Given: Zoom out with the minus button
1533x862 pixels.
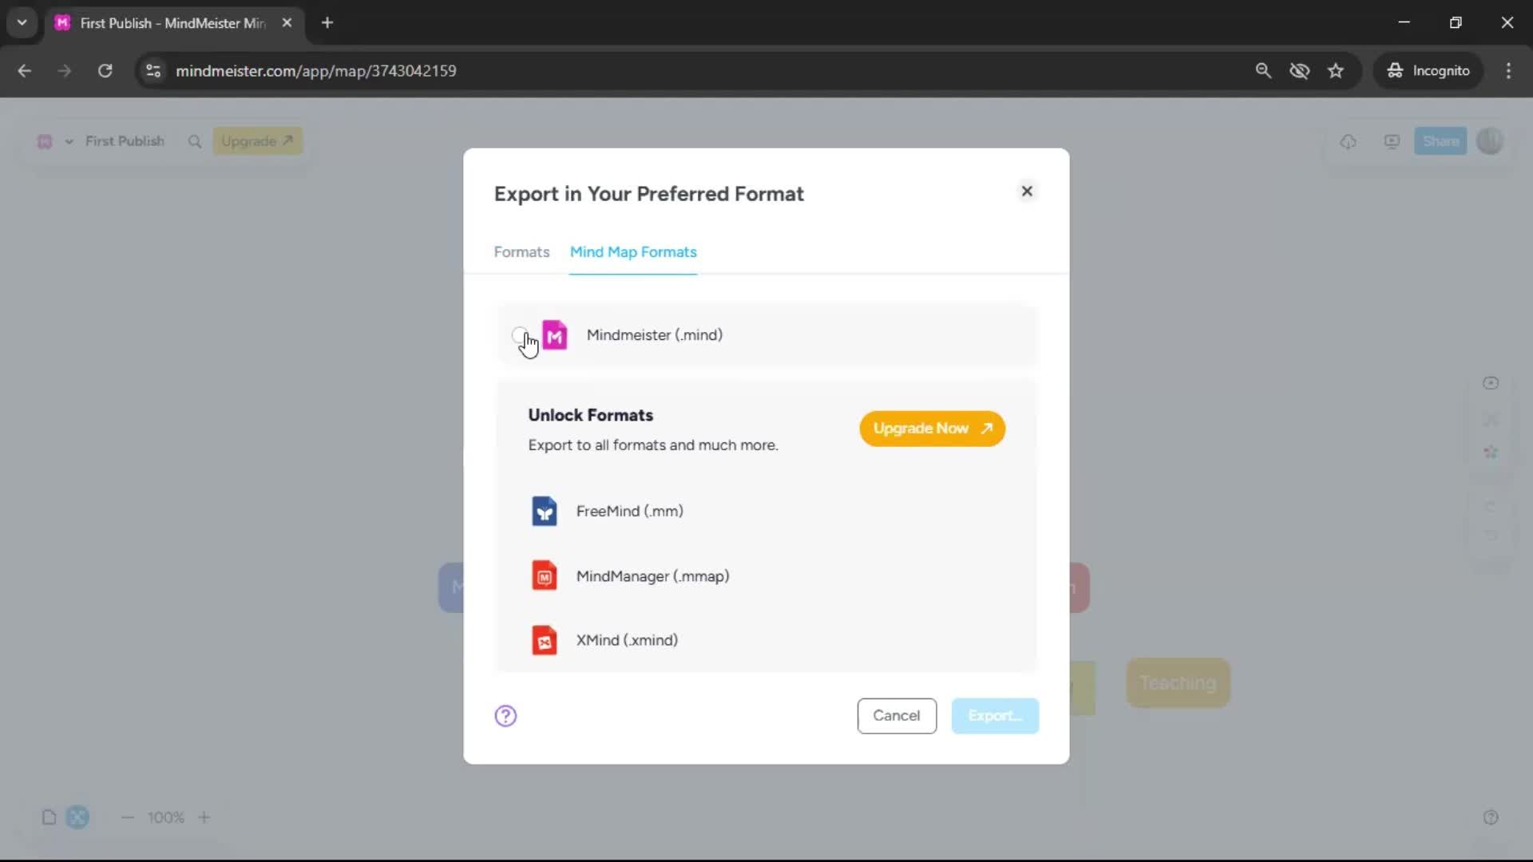Looking at the screenshot, I should tap(127, 817).
